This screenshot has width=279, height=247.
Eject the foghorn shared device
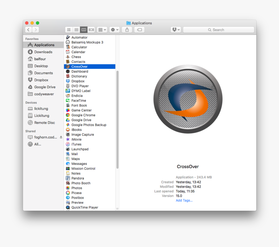point(61,137)
